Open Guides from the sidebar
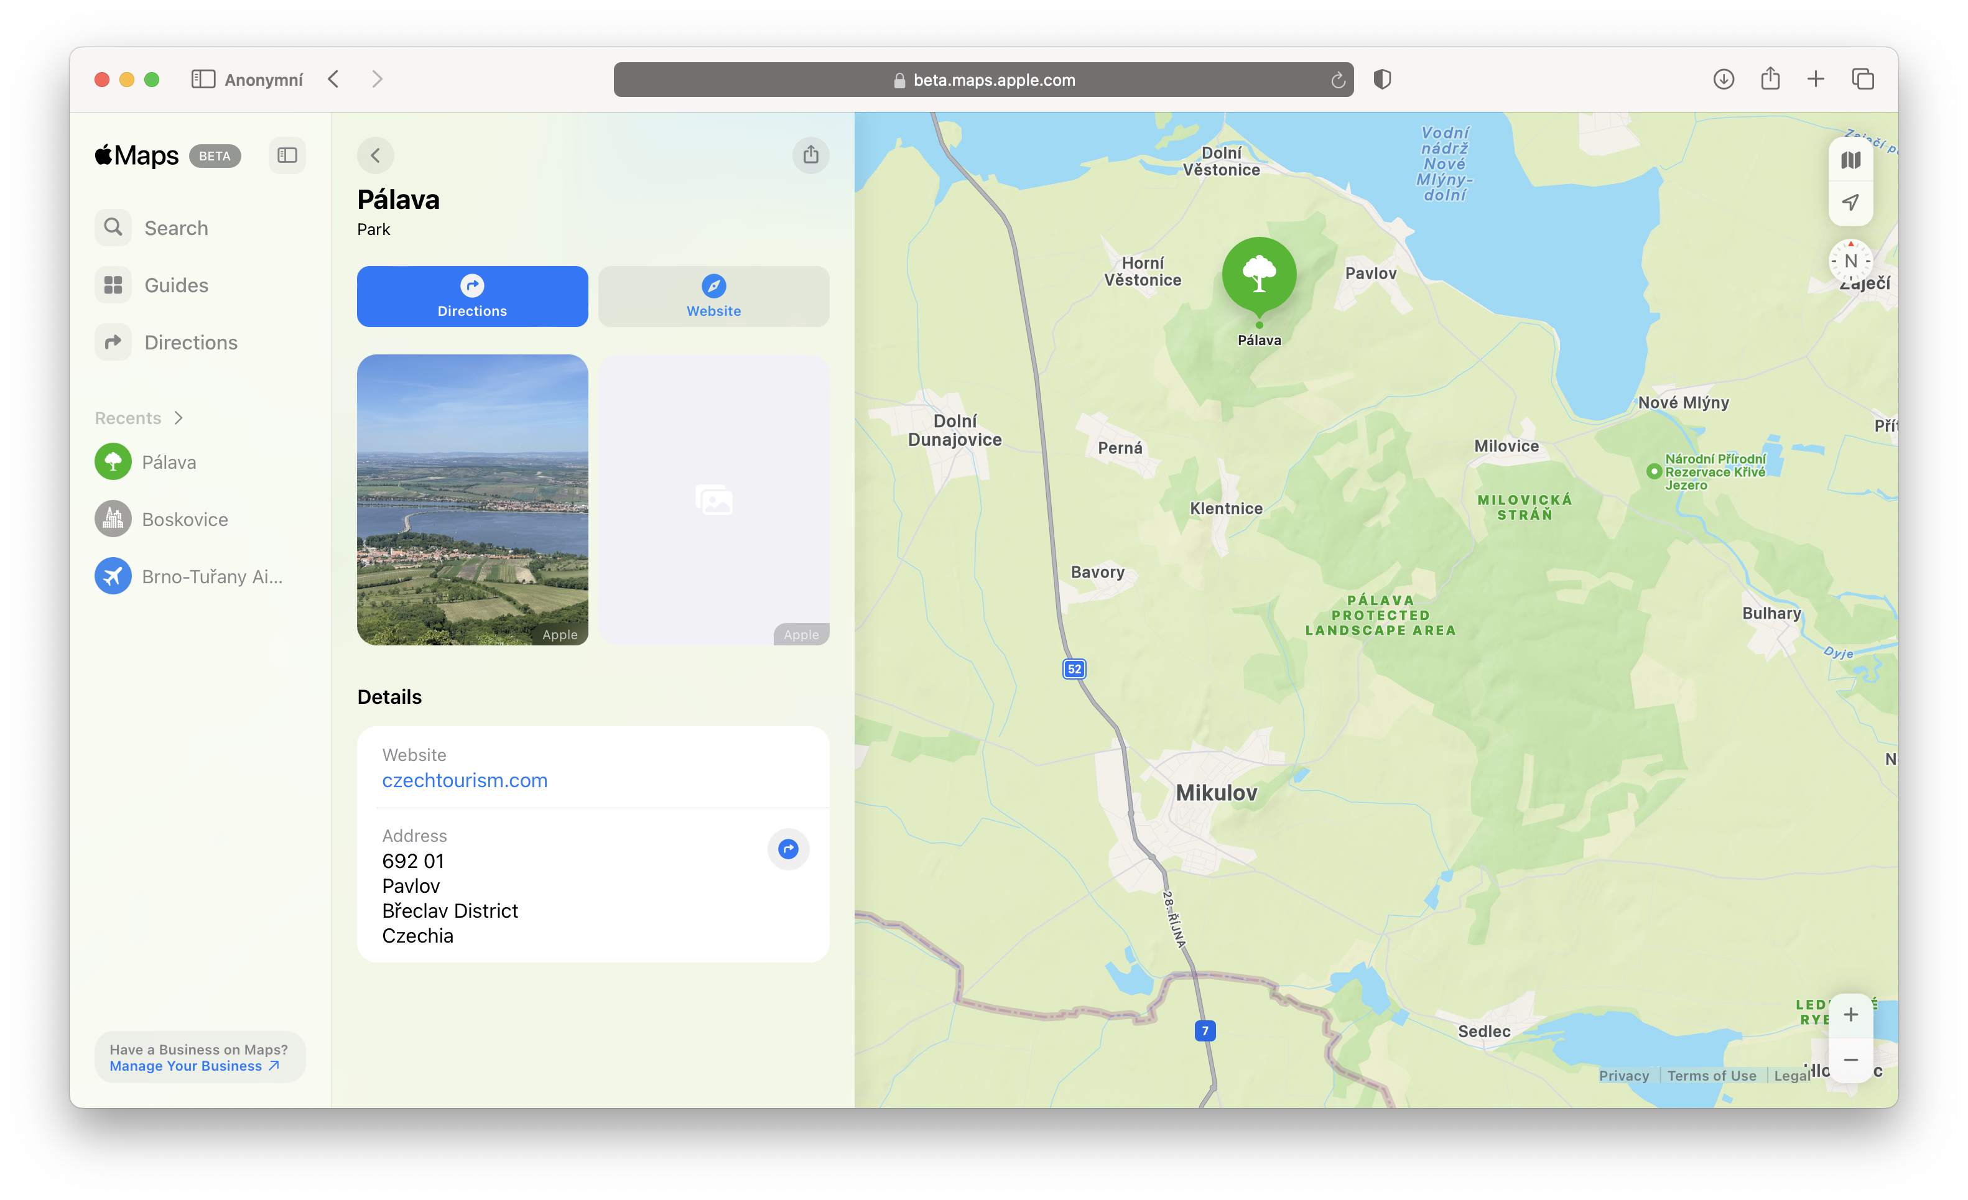This screenshot has width=1968, height=1200. tap(113, 284)
